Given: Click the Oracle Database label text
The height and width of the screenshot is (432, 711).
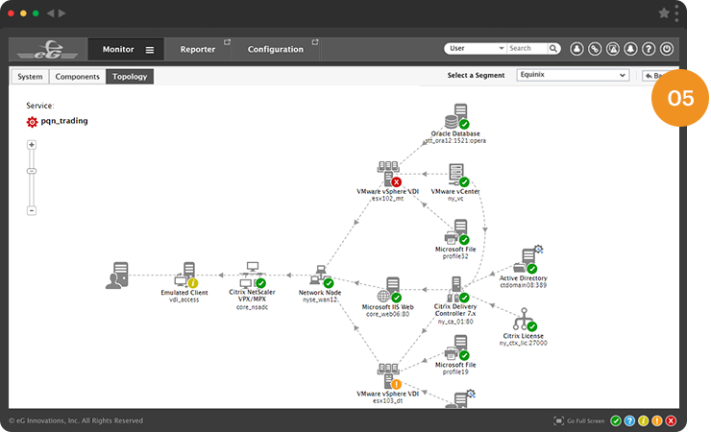Looking at the screenshot, I should [455, 133].
